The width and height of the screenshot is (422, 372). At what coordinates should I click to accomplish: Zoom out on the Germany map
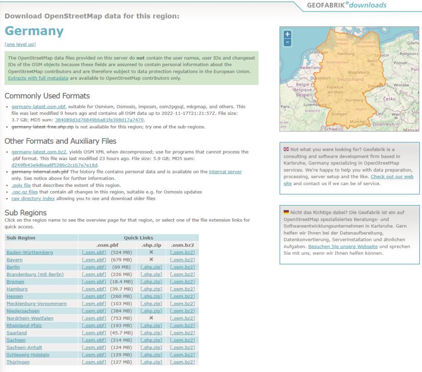pos(287,42)
